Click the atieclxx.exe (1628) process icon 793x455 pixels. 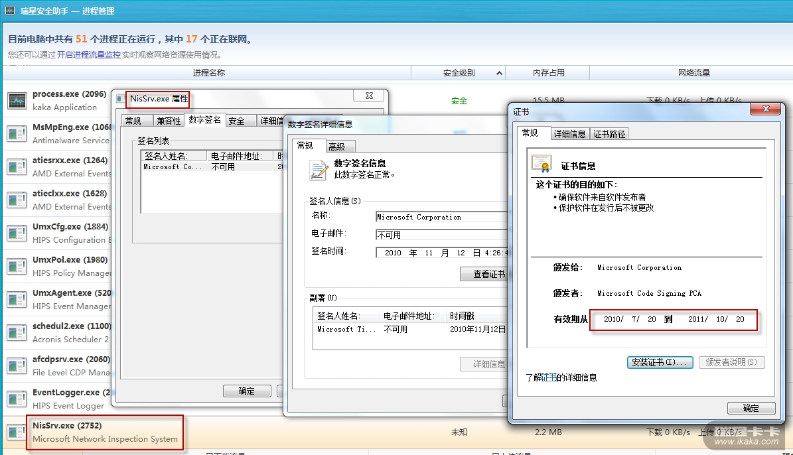pyautogui.click(x=17, y=200)
